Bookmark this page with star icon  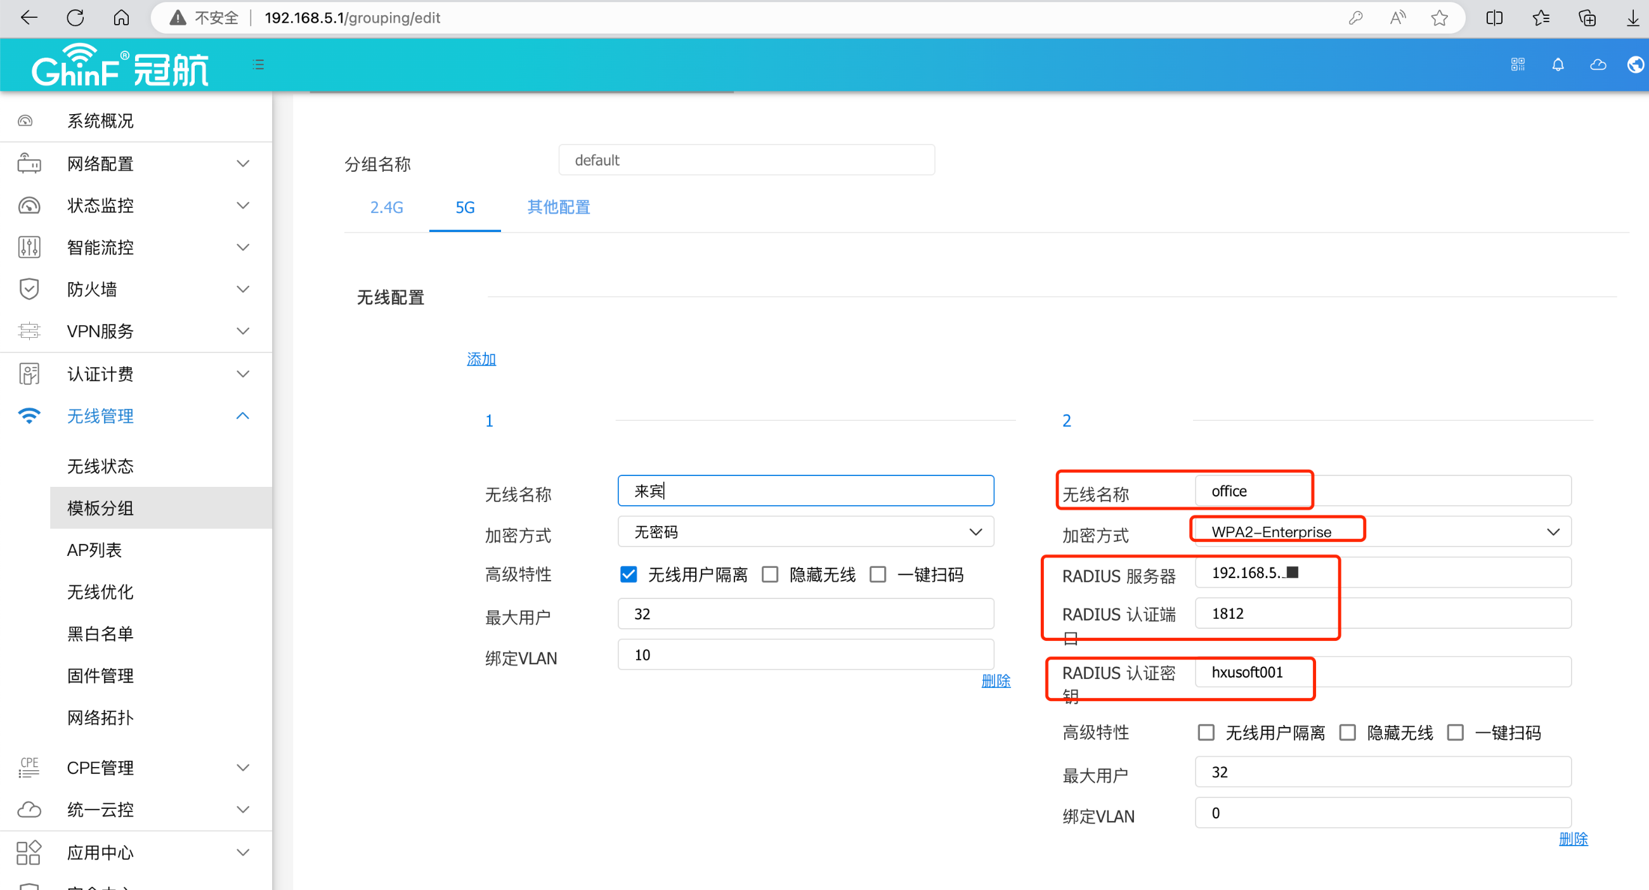click(1439, 18)
